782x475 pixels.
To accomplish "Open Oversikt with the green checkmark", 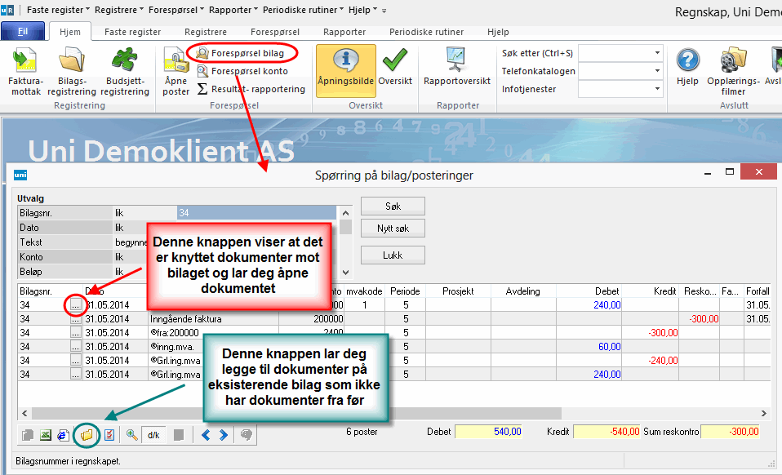I will point(395,67).
